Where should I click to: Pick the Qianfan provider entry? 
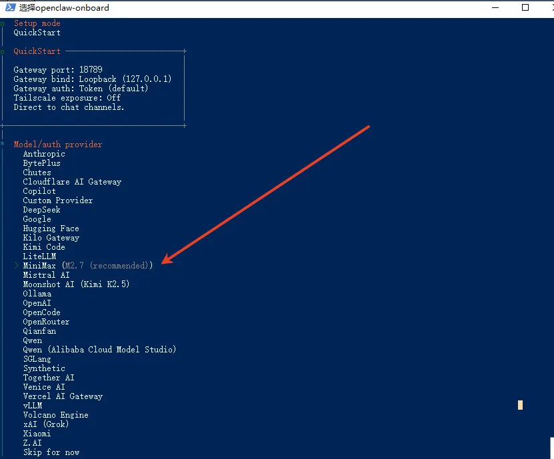39,331
